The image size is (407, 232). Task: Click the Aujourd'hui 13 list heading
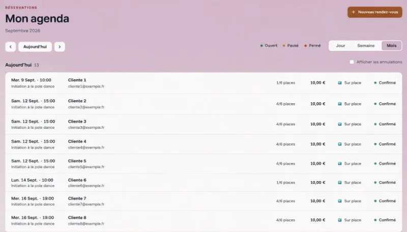[22, 65]
